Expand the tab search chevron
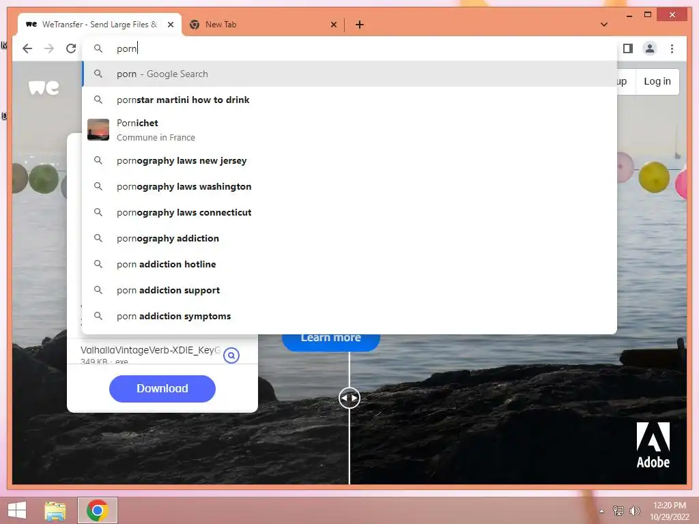Screen dimensions: 699x524 [x=604, y=25]
